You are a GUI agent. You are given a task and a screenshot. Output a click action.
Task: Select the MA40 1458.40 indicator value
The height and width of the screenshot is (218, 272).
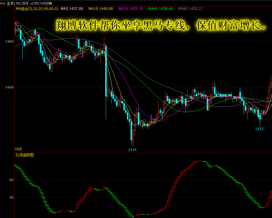[x=160, y=9]
